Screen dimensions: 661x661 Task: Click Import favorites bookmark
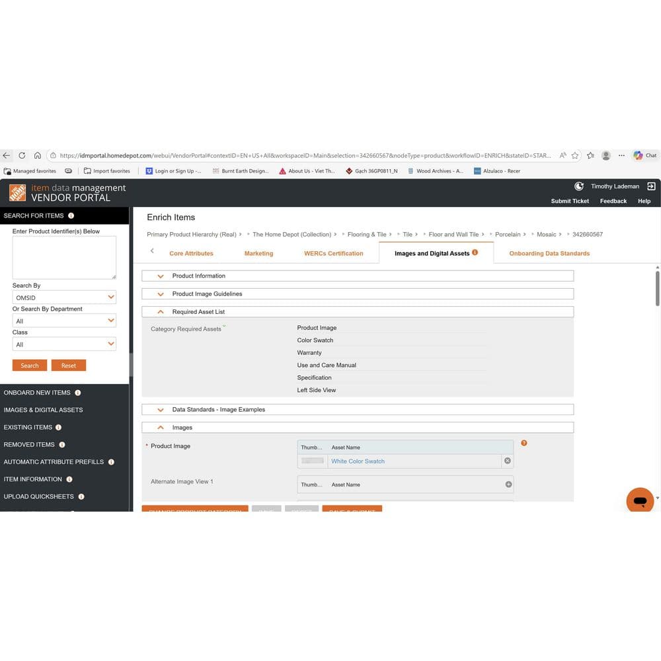(x=107, y=171)
